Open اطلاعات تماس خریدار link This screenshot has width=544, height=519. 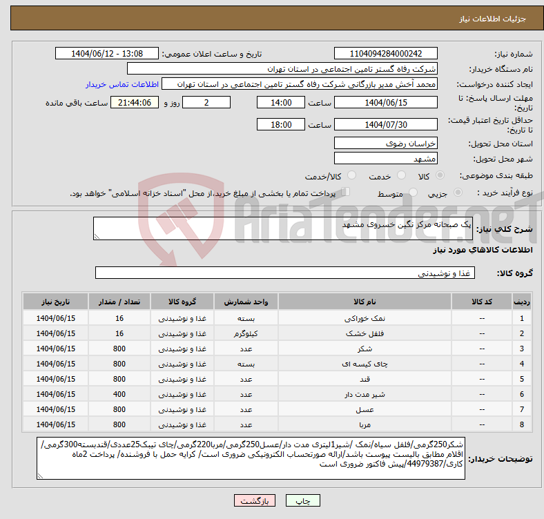[122, 84]
